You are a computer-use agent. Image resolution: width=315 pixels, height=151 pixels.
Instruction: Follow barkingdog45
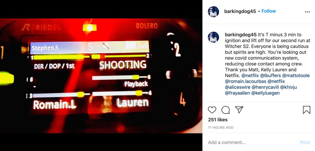pyautogui.click(x=269, y=11)
